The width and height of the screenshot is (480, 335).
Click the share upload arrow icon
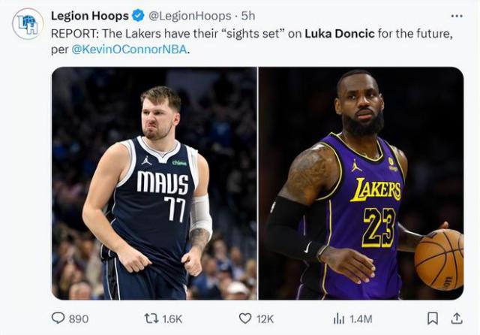pyautogui.click(x=455, y=318)
